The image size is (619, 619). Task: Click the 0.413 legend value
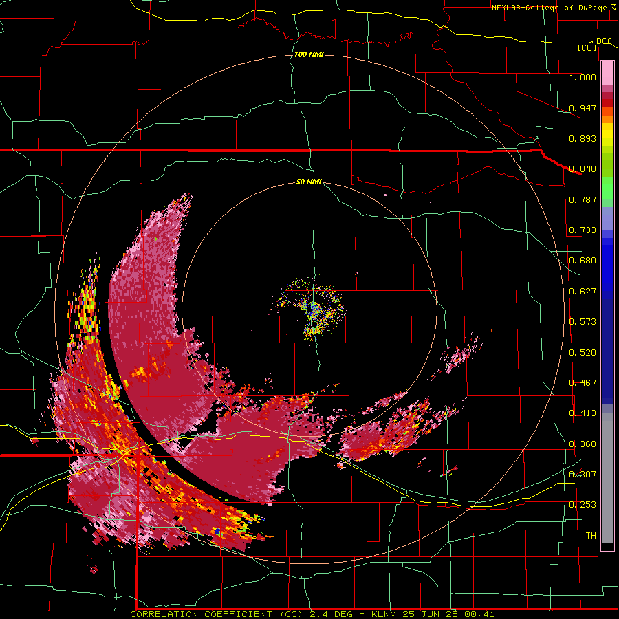tap(583, 413)
